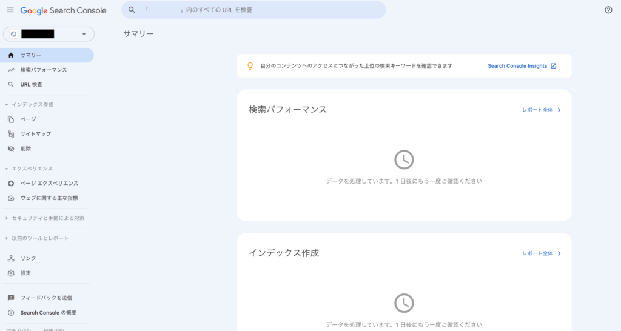Click フィードバックを送信

47,298
